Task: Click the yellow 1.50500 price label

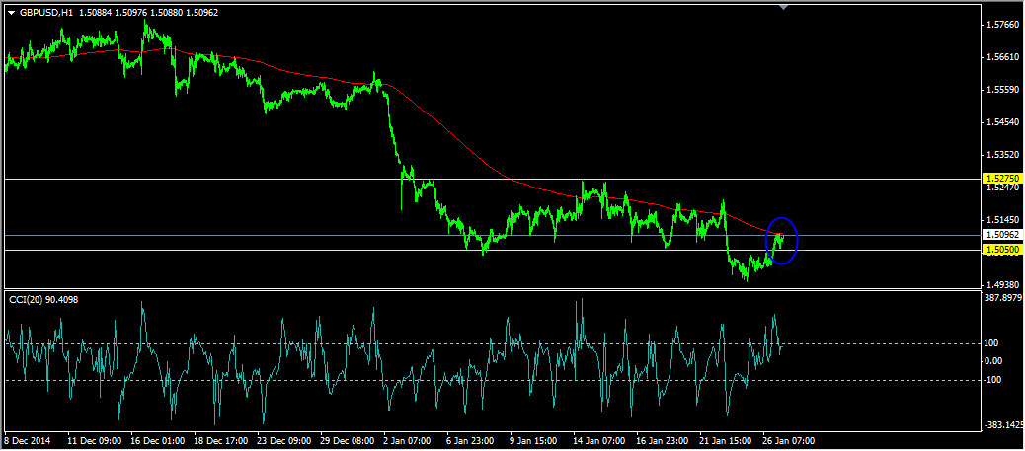Action: [x=1002, y=250]
